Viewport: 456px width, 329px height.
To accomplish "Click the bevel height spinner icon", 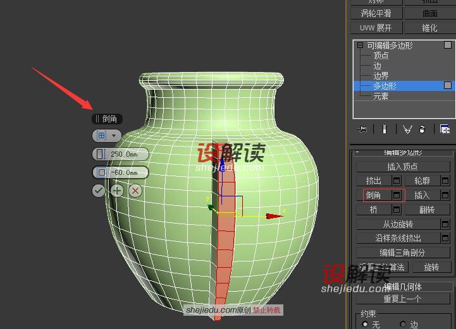I will [x=101, y=154].
